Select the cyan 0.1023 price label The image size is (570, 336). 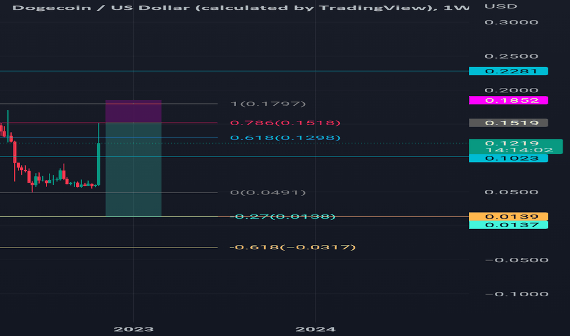[x=508, y=158]
